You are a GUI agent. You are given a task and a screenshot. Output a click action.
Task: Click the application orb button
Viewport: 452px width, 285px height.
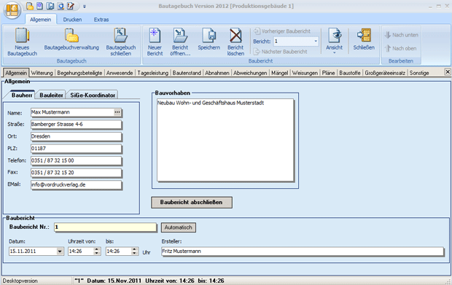[x=12, y=10]
